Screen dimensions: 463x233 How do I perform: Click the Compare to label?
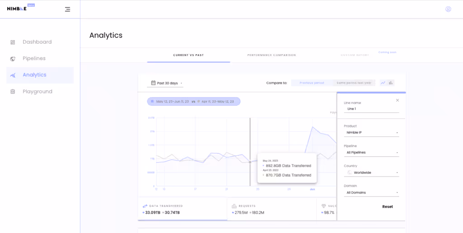coord(277,83)
